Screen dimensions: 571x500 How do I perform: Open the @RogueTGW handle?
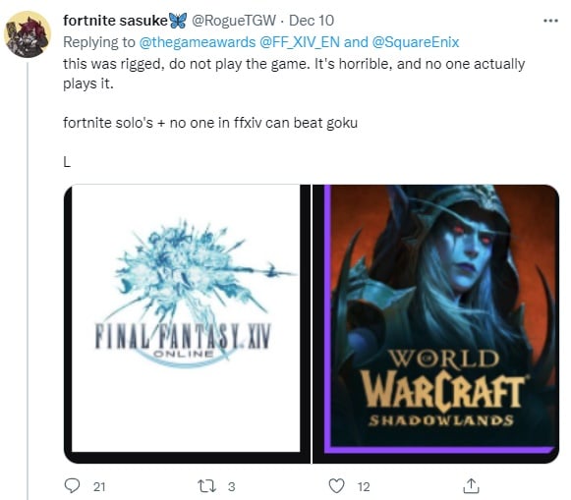click(x=234, y=21)
